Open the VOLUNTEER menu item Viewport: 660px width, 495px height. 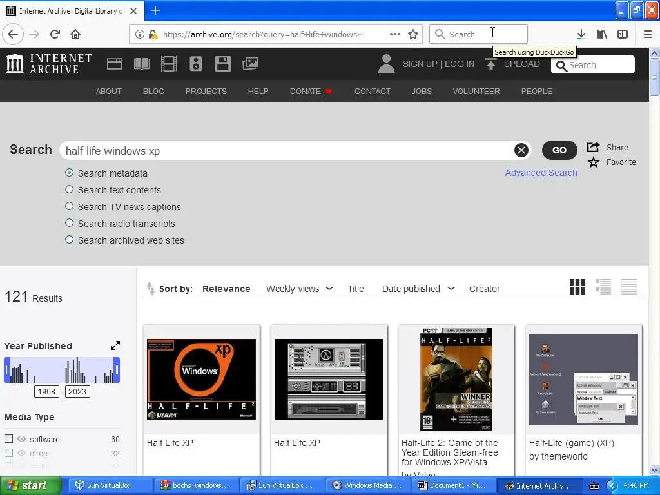pyautogui.click(x=476, y=92)
